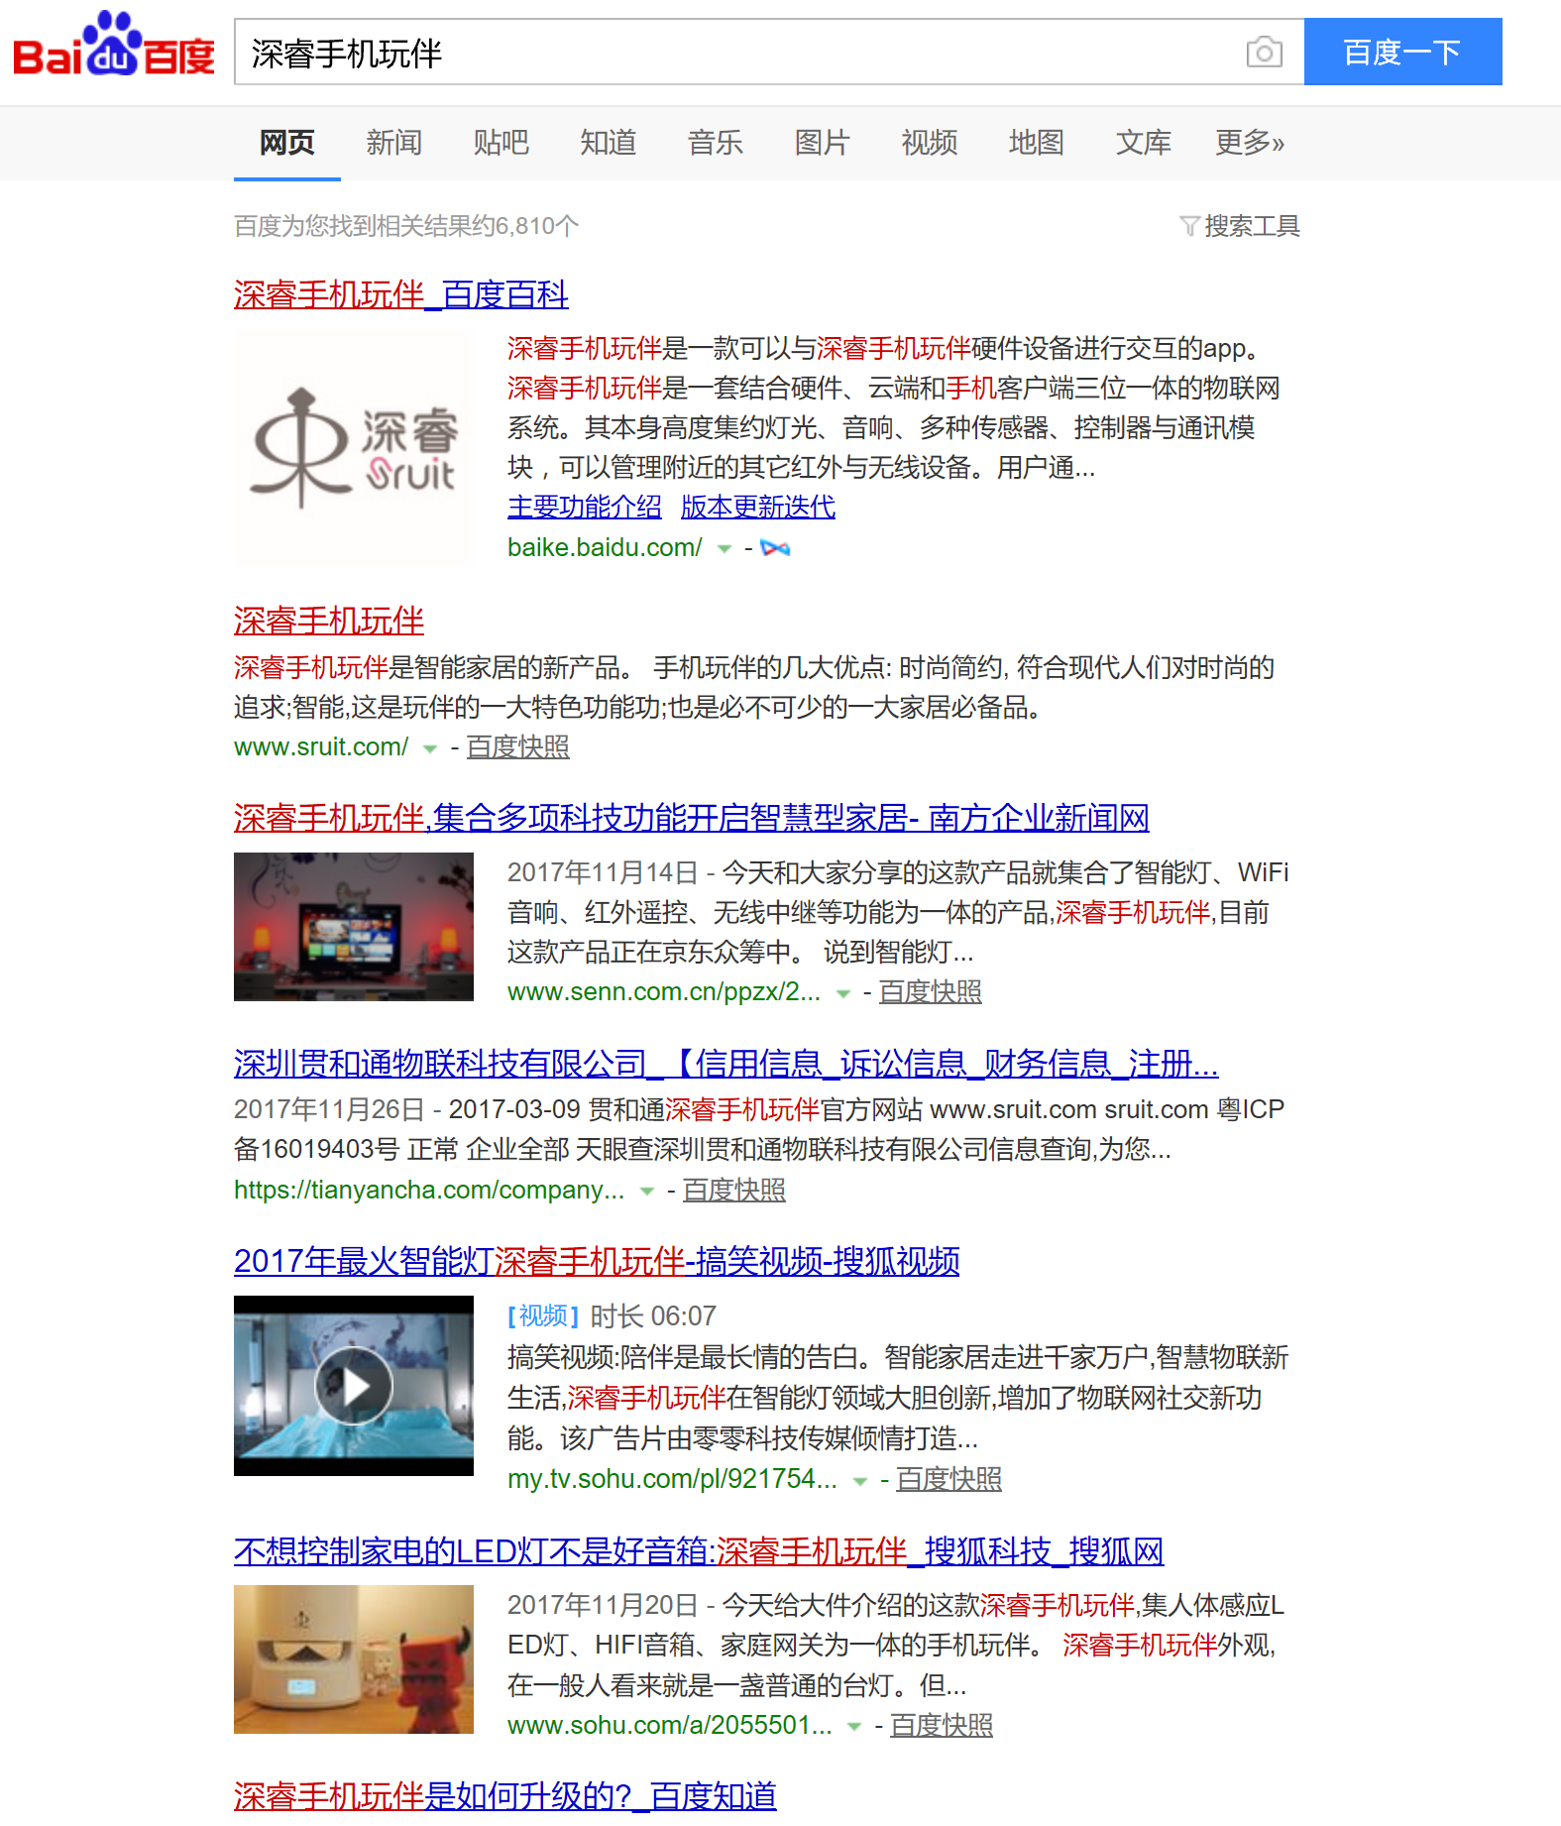This screenshot has height=1826, width=1561.
Task: Switch to the 文库 tab
Action: [1143, 143]
